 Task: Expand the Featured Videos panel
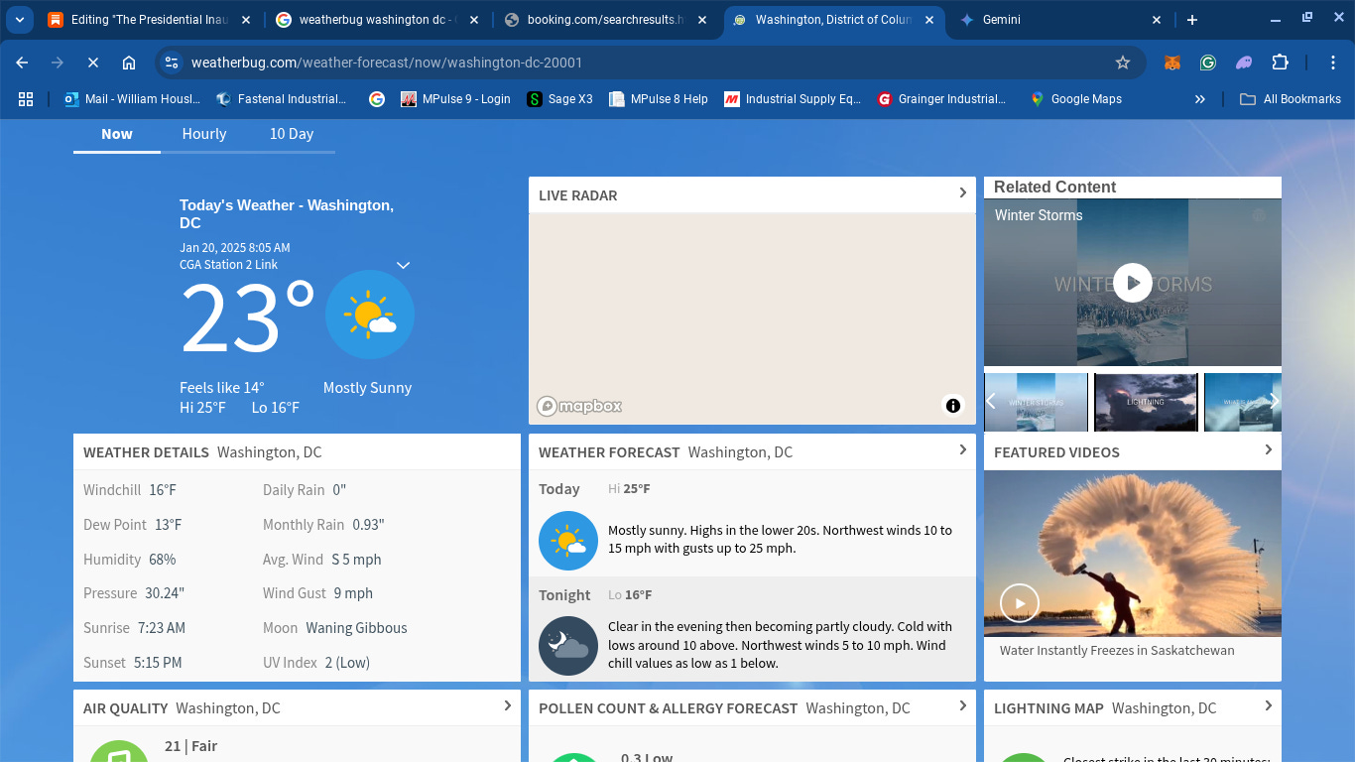point(1268,450)
